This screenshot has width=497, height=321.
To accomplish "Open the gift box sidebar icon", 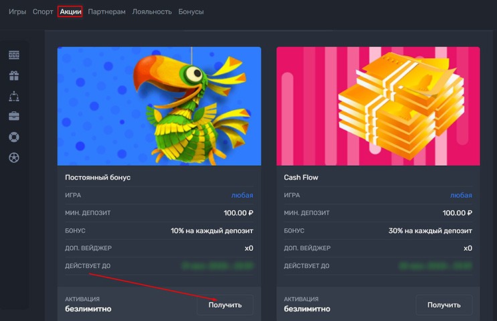I will [14, 76].
